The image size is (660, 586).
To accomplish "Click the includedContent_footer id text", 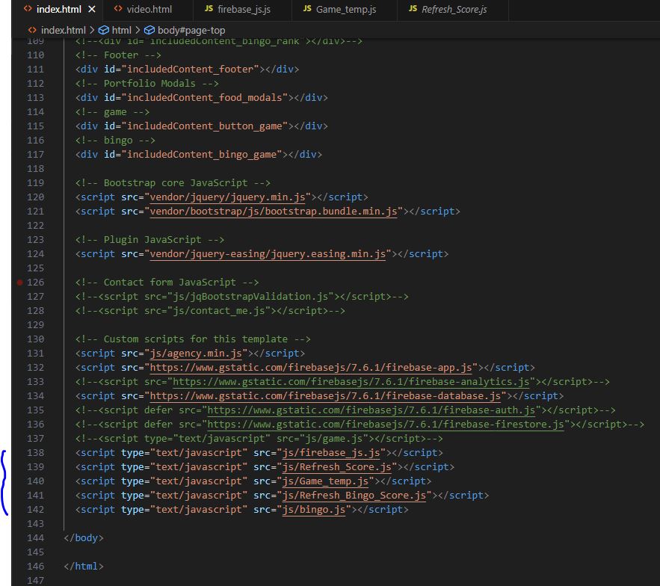I will click(191, 70).
